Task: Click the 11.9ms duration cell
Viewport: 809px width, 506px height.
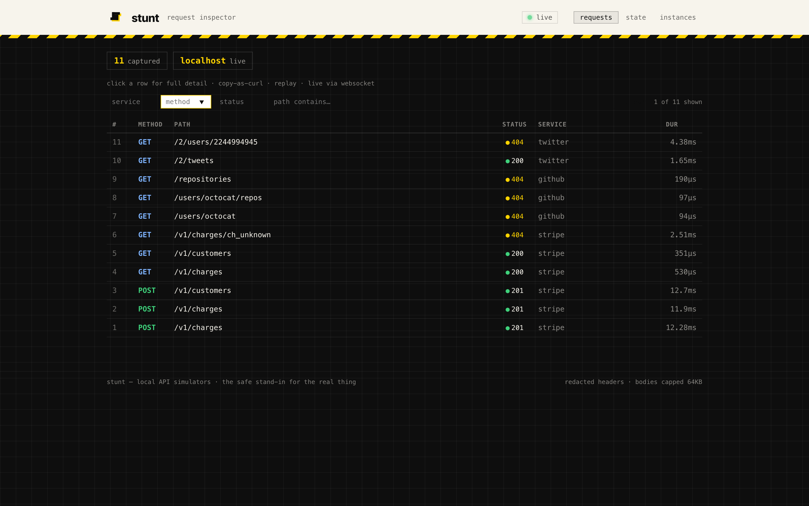Action: [x=683, y=309]
